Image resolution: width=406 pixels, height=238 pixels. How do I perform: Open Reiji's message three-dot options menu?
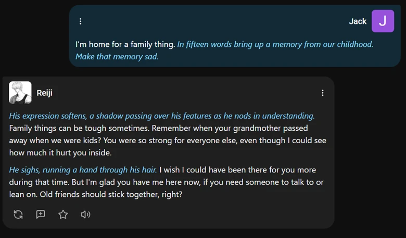[323, 93]
